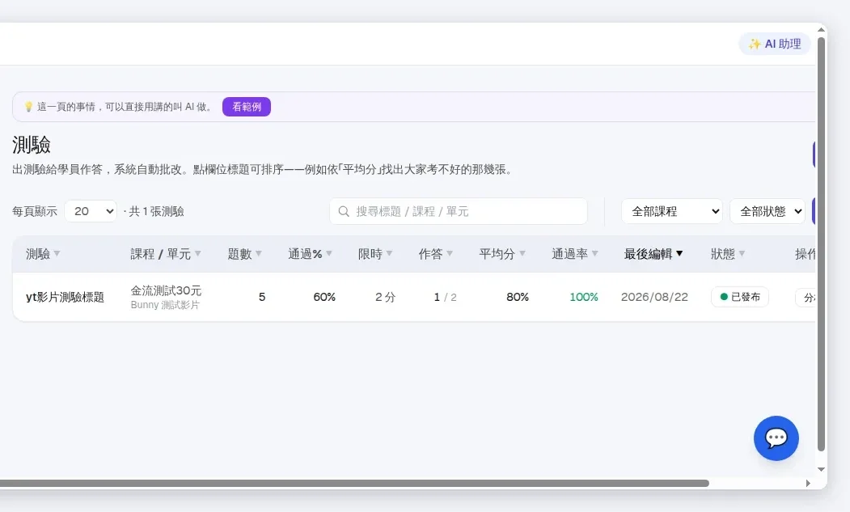
Task: Open the blue chat bubble icon
Action: point(776,438)
